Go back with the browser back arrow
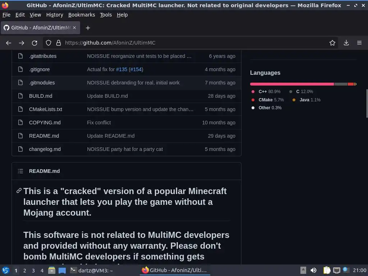Image resolution: width=368 pixels, height=276 pixels. point(9,43)
